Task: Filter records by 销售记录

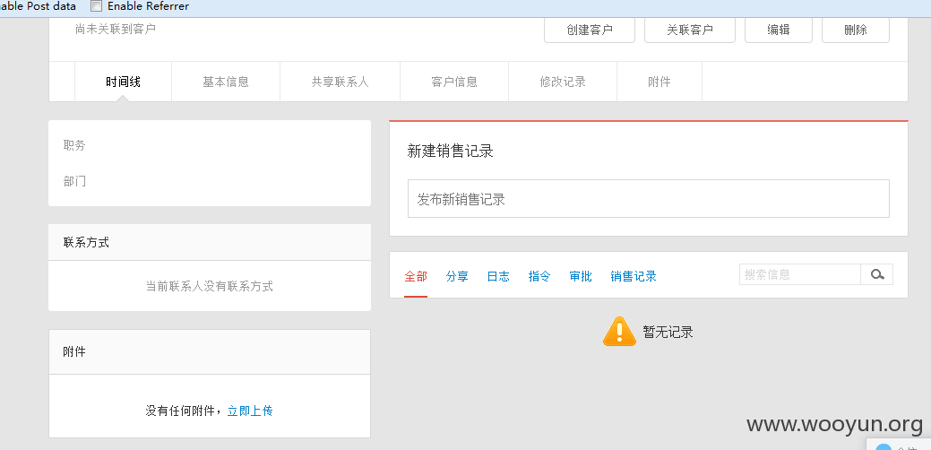Action: pyautogui.click(x=634, y=276)
